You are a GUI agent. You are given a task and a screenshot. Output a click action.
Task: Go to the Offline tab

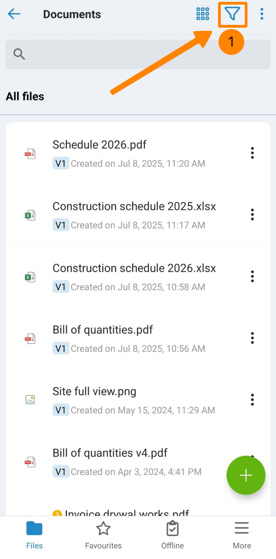pyautogui.click(x=172, y=535)
